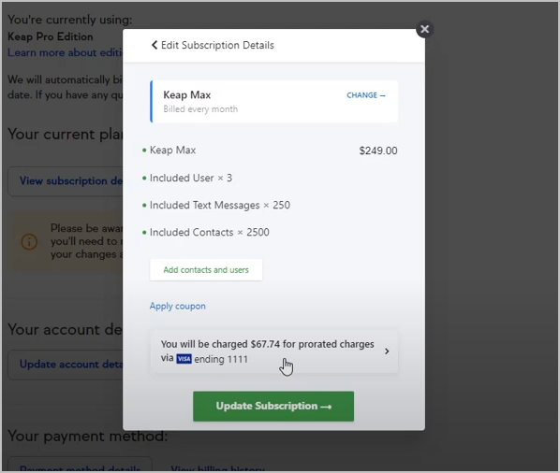Select the Keap Max plan card

pyautogui.click(x=273, y=102)
